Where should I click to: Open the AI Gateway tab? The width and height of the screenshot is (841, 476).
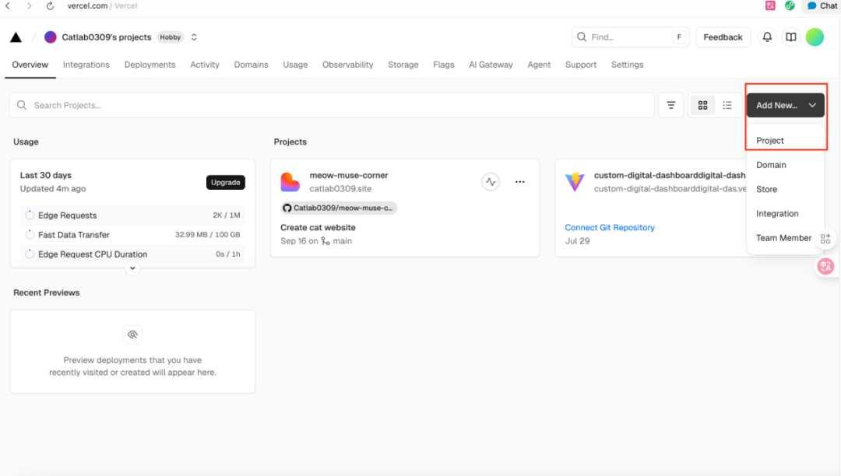pos(491,65)
